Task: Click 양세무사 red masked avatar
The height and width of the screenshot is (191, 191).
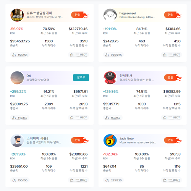Action: point(110,78)
